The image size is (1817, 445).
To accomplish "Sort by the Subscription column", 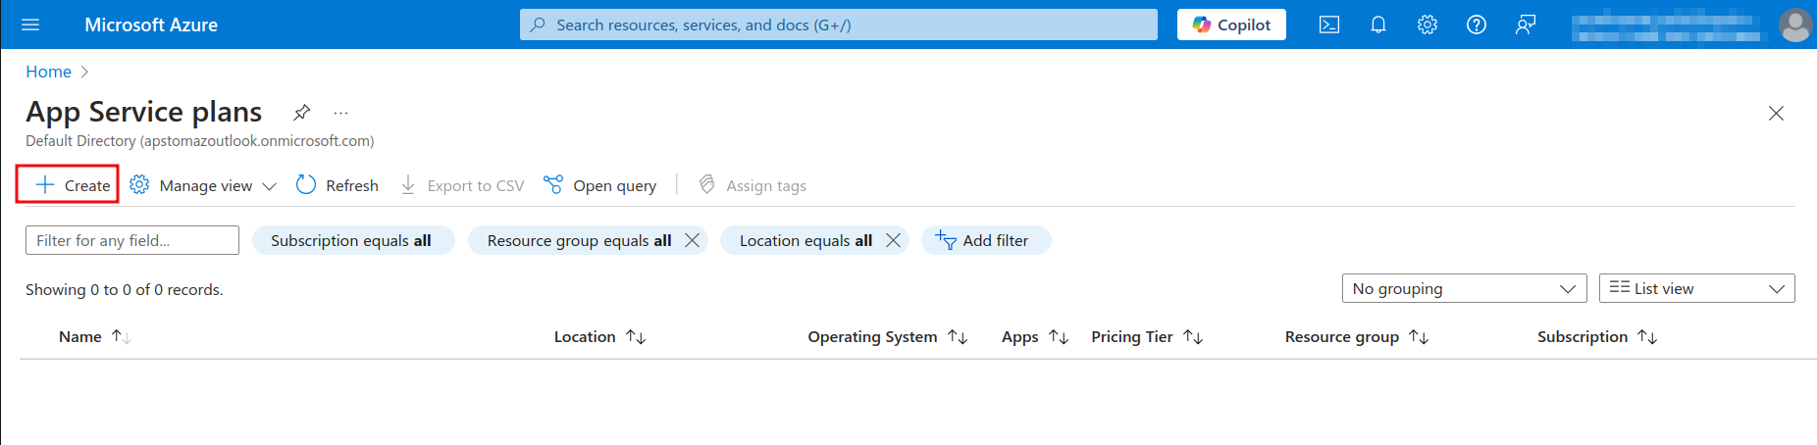I will point(1597,336).
